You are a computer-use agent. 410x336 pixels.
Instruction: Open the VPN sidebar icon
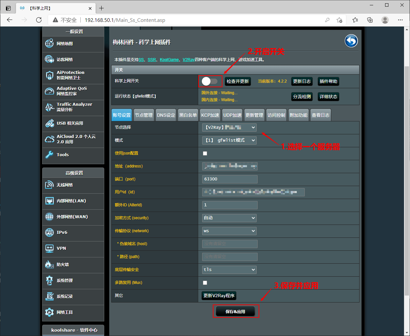(x=49, y=248)
